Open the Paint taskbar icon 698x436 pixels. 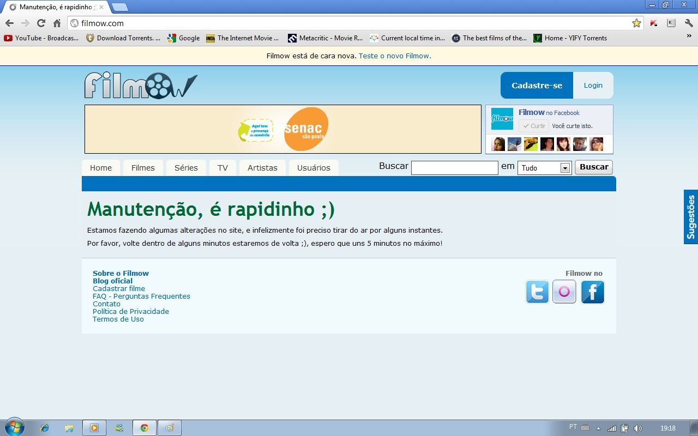pos(170,428)
